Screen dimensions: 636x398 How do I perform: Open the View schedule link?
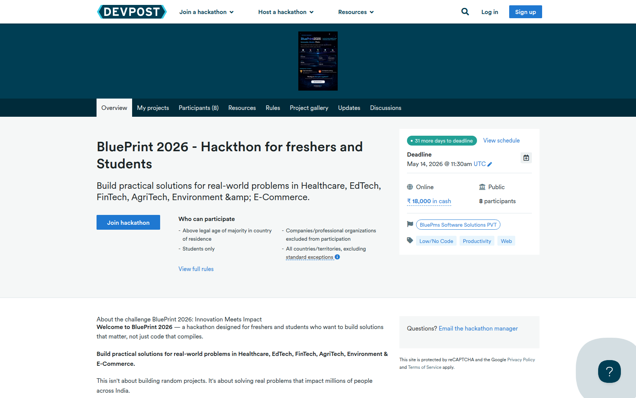click(501, 141)
